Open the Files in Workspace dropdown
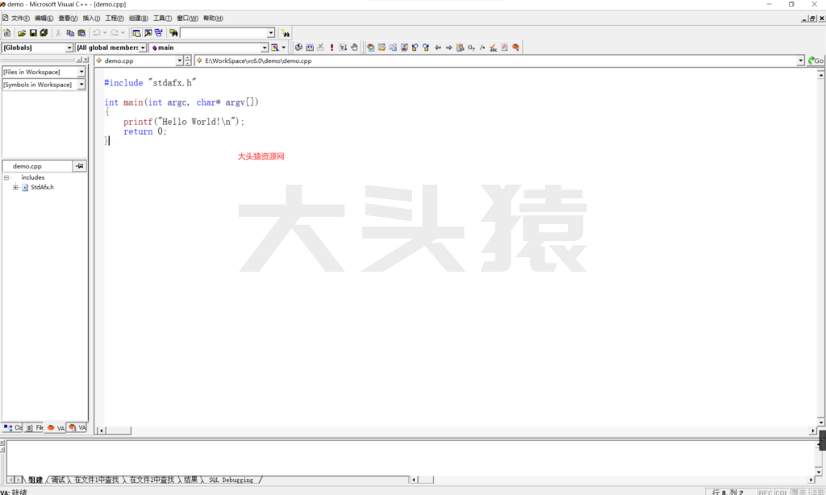This screenshot has height=495, width=826. point(81,72)
